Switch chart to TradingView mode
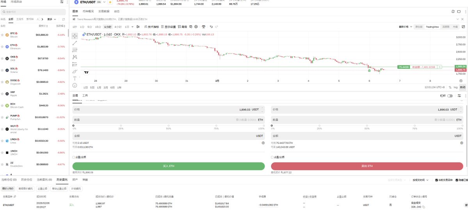This screenshot has height=213, width=468. pyautogui.click(x=432, y=27)
